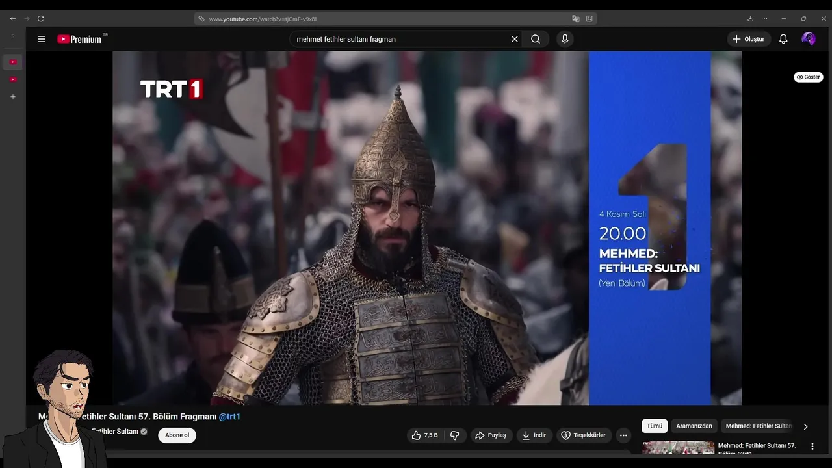Download video via İndir button
832x468 pixels.
pos(534,435)
